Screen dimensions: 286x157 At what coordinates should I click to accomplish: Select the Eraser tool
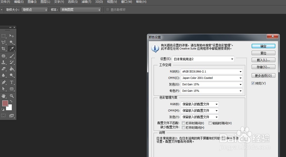point(3,69)
